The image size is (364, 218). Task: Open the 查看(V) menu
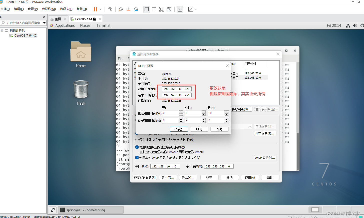(x=33, y=9)
